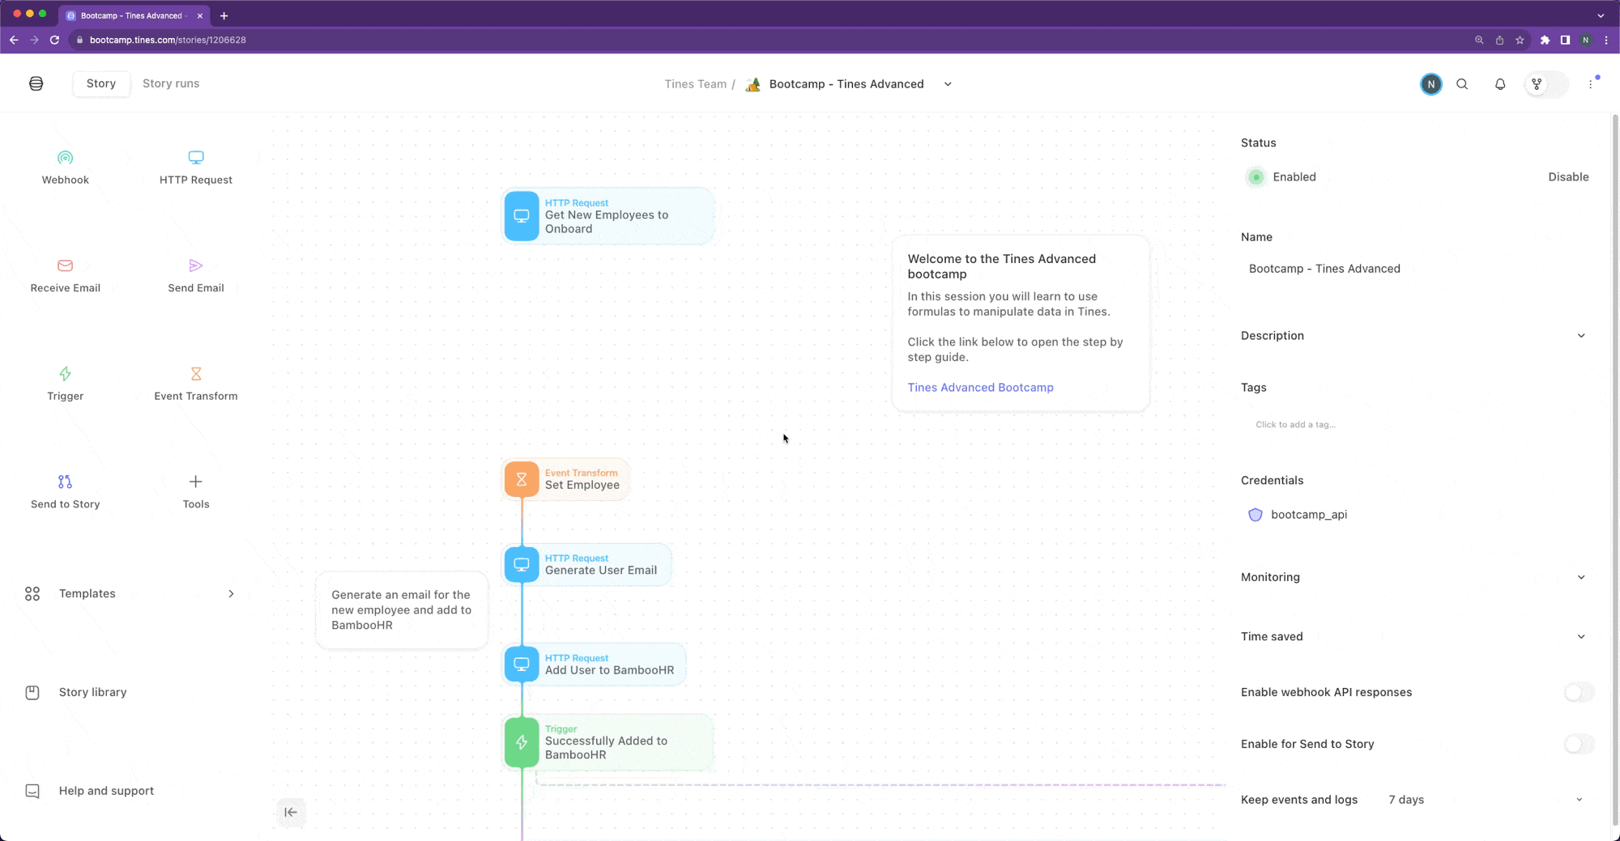Select the Receive Email action icon
Screen dimensions: 1620x841
point(66,265)
